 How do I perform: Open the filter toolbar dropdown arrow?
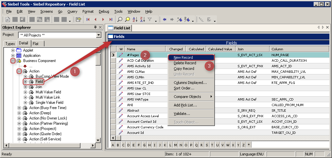pos(156,21)
